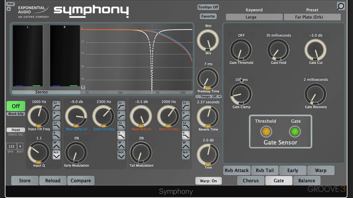Click the orange Threshold sensor light

pos(266,132)
